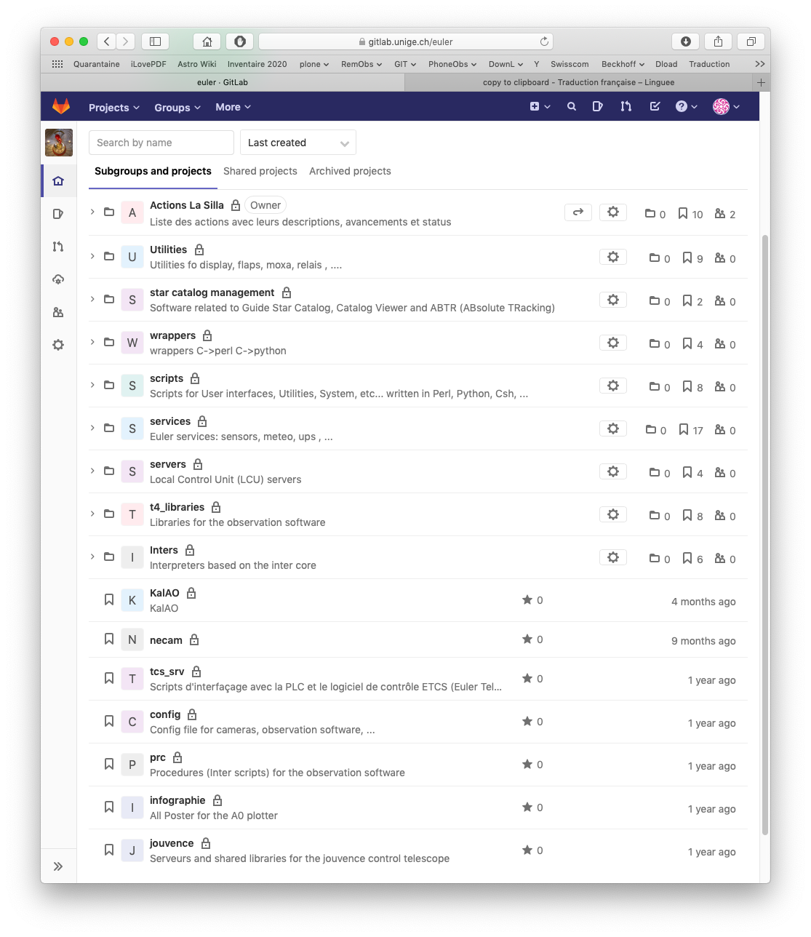This screenshot has height=937, width=811.
Task: Open Members icon in left sidebar
Action: (58, 312)
